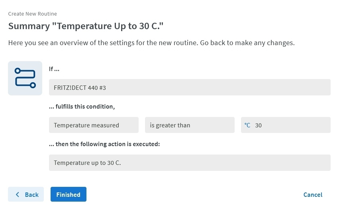Click the °C unit symbol
This screenshot has height=210, width=339.
click(247, 125)
